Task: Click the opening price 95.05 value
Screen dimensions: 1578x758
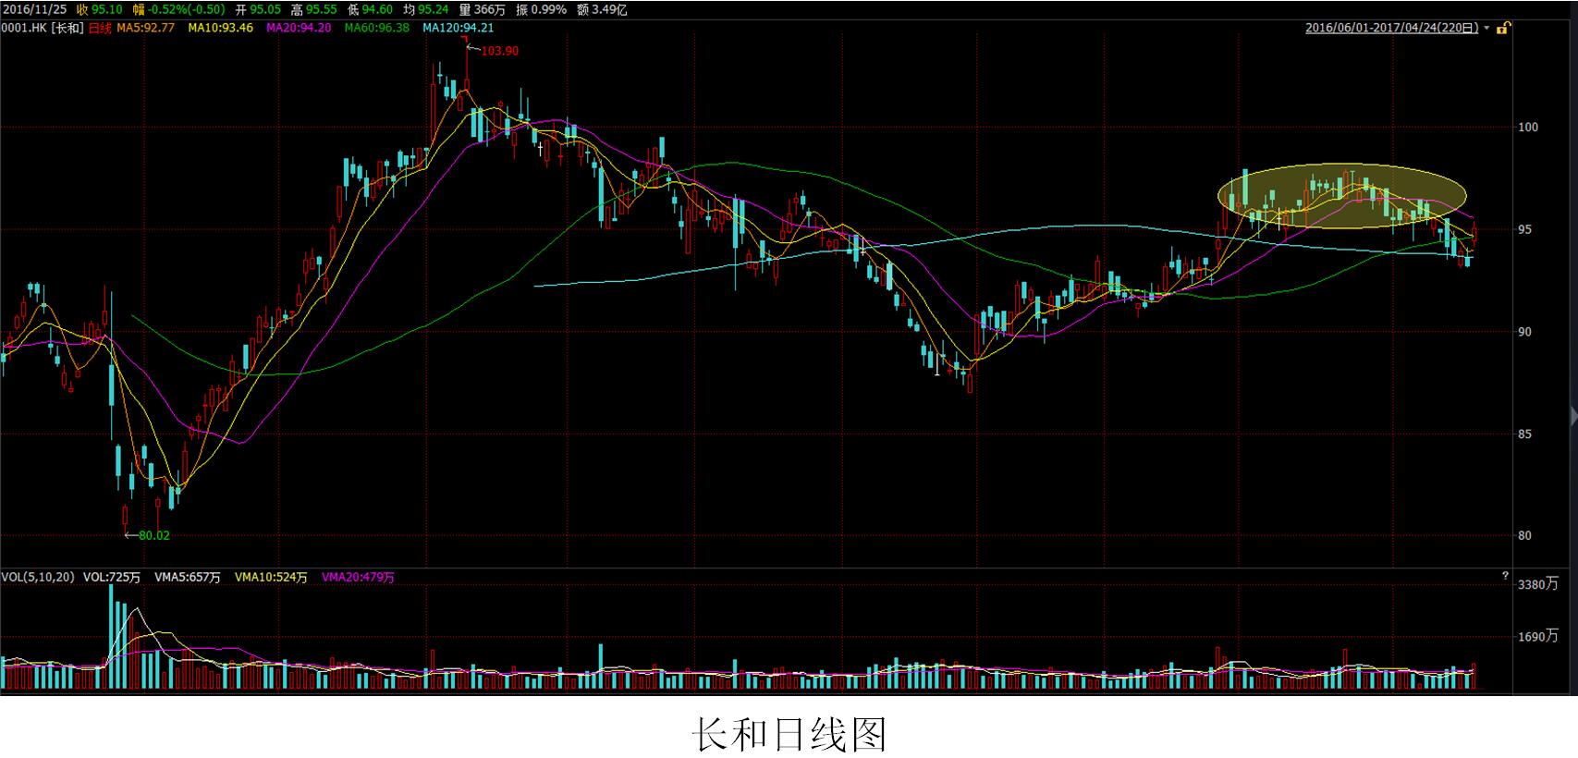Action: tap(265, 9)
